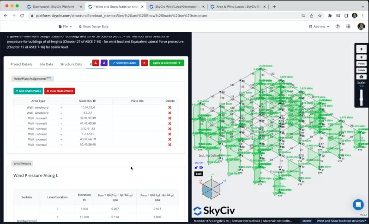The image size is (369, 224).
Task: Switch to Area & Wind Loads browser tab
Action: point(238,6)
